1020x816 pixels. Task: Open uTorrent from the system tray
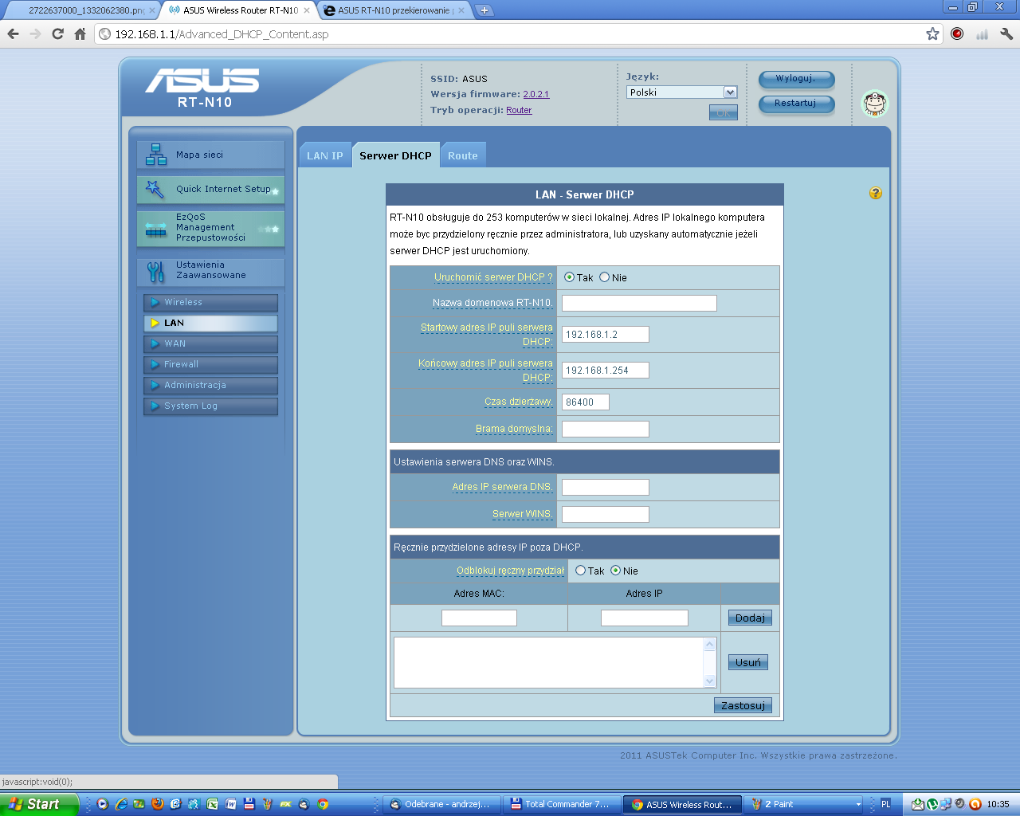tap(932, 805)
